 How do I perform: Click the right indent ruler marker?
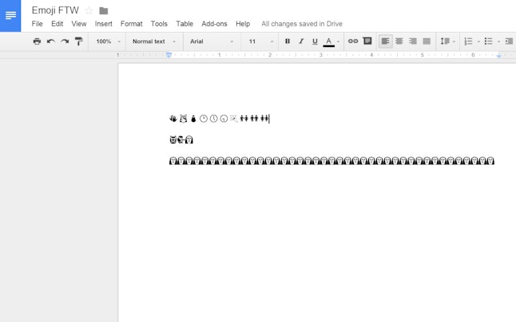click(499, 56)
